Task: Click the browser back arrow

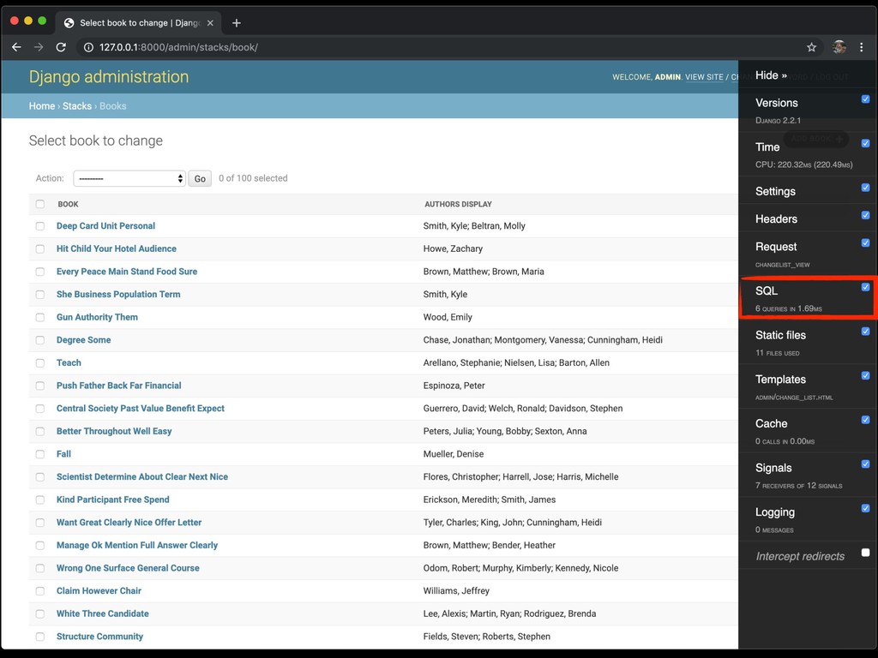Action: tap(16, 47)
